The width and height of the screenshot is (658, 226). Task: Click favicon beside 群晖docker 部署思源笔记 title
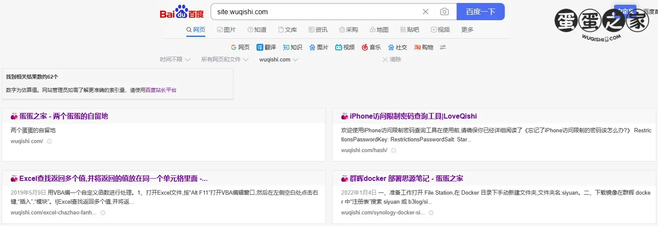(345, 179)
